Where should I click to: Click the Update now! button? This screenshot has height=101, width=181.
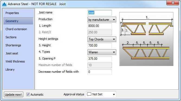(x=14, y=95)
